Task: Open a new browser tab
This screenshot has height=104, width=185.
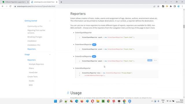Action: tap(61, 2)
